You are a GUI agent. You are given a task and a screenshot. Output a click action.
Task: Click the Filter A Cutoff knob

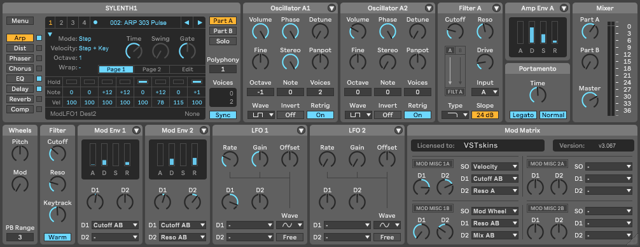pyautogui.click(x=455, y=31)
